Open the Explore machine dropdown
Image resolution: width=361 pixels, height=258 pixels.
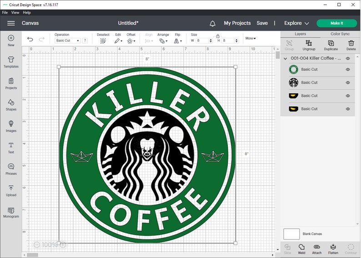click(296, 23)
